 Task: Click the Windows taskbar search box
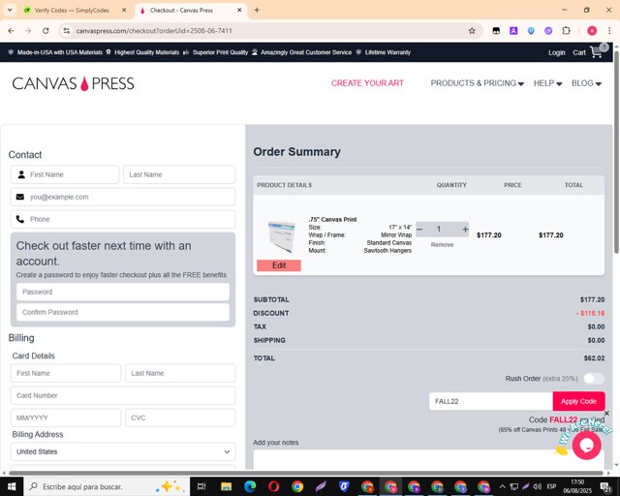[107, 486]
